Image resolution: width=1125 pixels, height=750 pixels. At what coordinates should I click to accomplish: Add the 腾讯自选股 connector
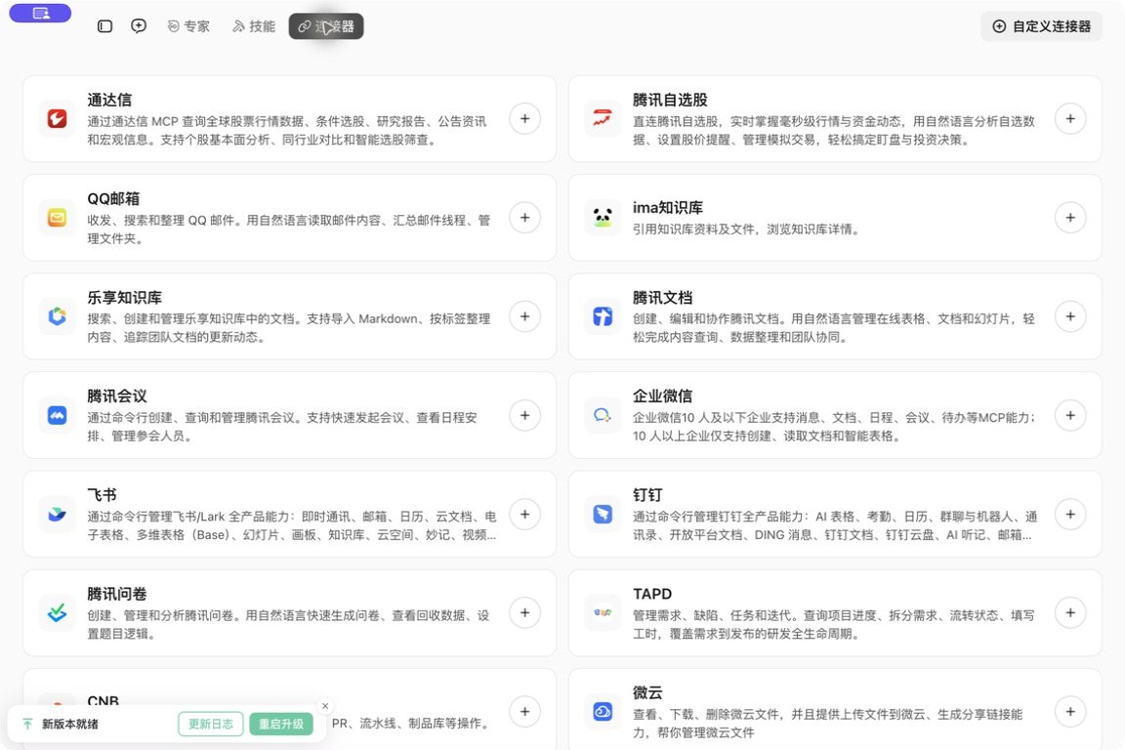pyautogui.click(x=1070, y=118)
